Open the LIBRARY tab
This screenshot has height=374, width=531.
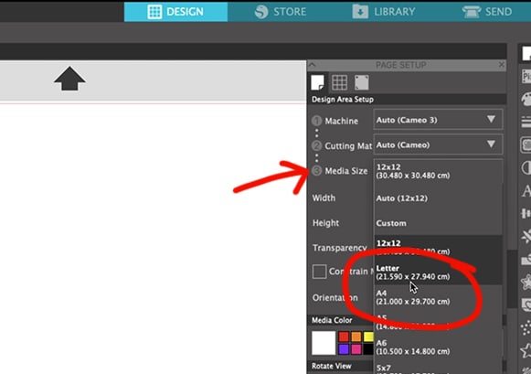click(x=384, y=12)
